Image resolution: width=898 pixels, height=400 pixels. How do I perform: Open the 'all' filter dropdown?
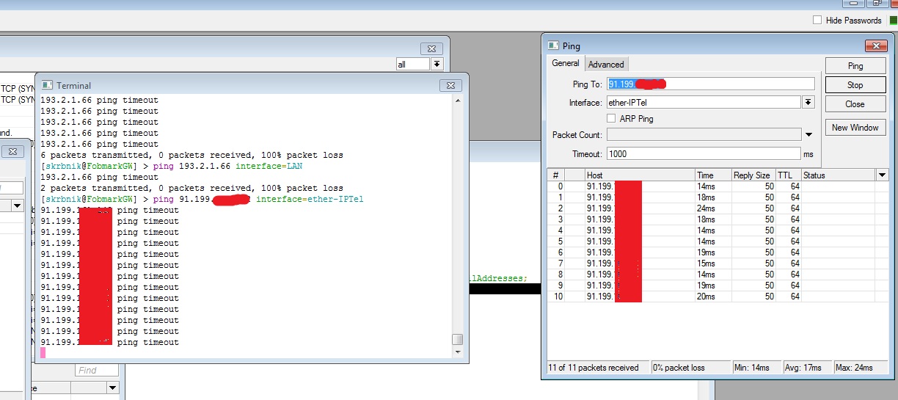tap(437, 65)
